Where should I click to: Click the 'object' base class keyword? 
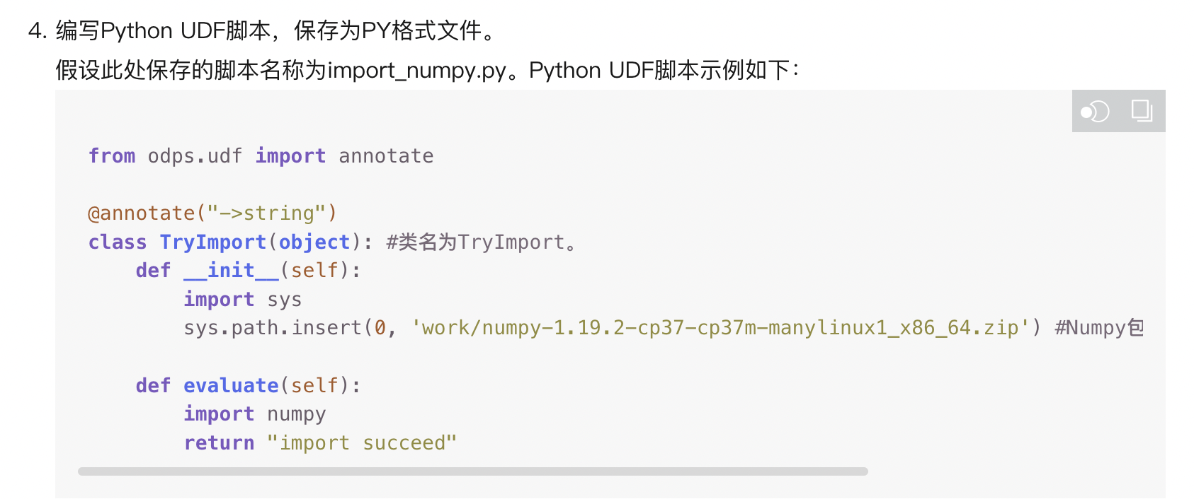click(x=314, y=242)
